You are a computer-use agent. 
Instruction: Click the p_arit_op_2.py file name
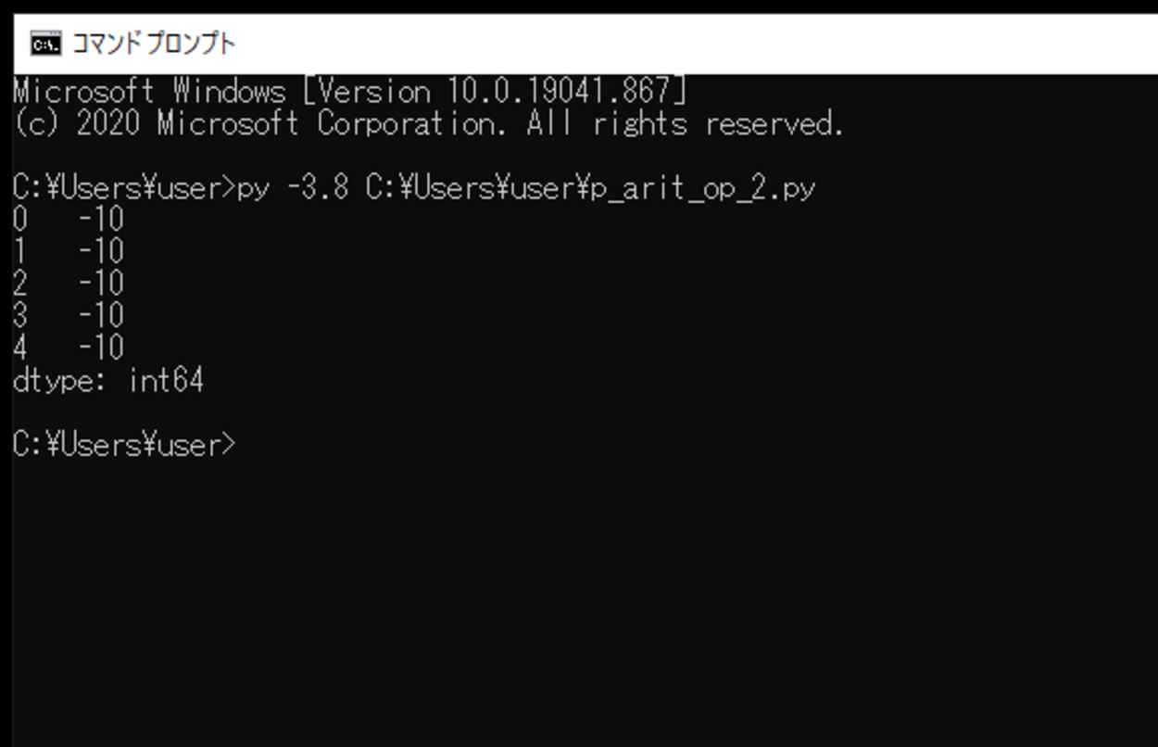(702, 189)
